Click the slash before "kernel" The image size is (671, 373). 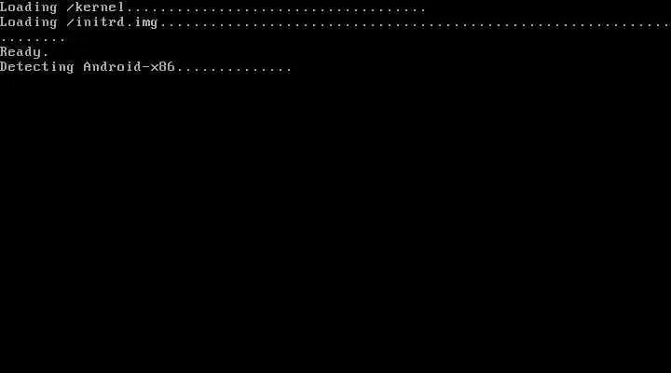click(71, 7)
